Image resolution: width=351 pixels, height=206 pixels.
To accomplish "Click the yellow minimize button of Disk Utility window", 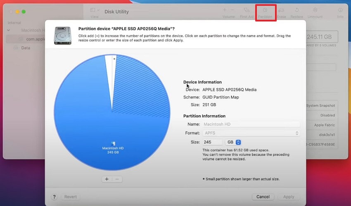I will (17, 12).
